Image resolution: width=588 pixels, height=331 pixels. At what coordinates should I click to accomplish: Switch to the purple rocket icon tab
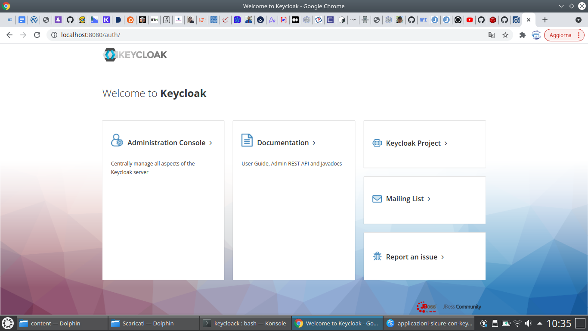tap(58, 20)
